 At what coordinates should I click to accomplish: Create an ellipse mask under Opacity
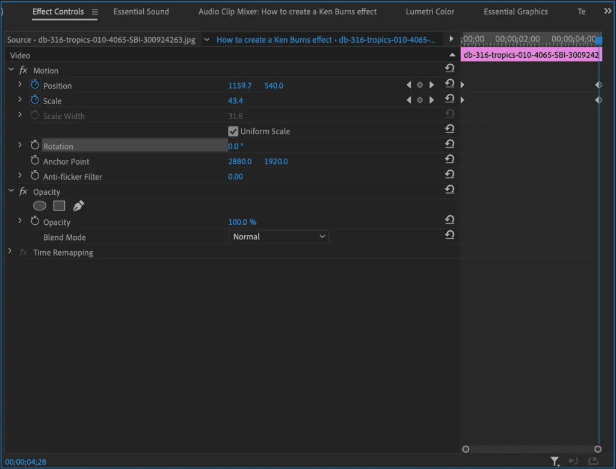[40, 206]
